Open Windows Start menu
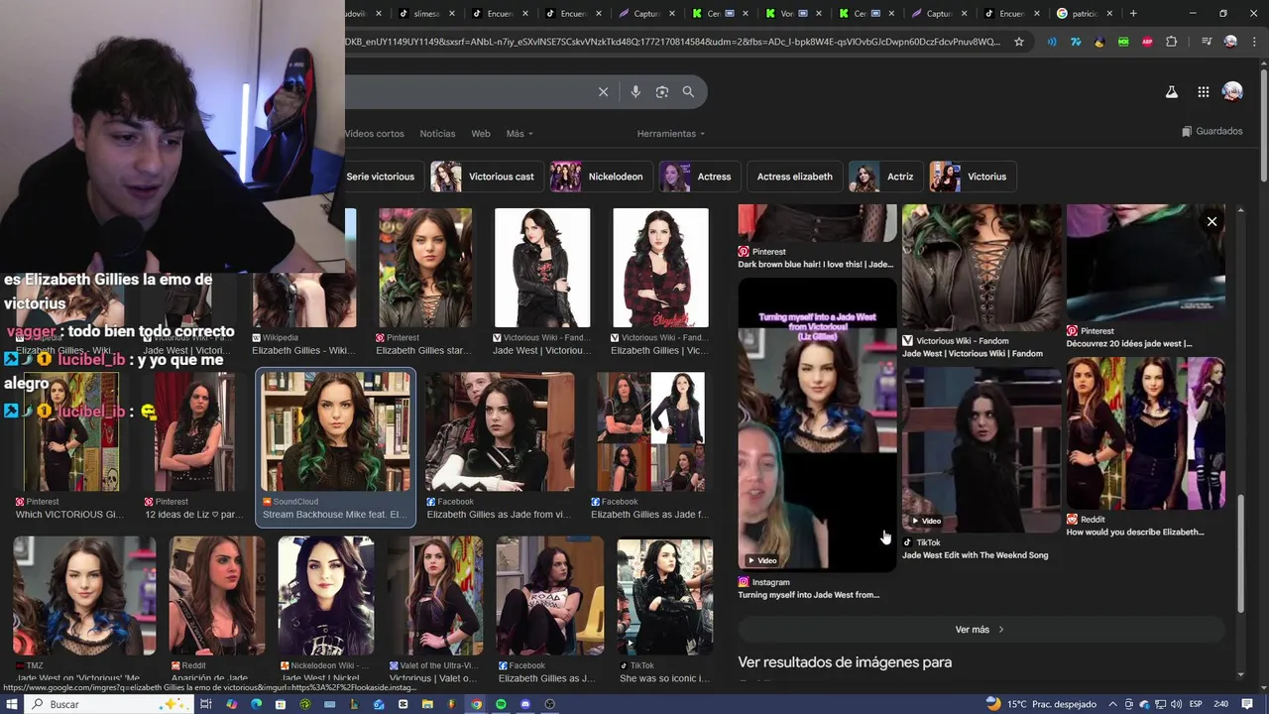Viewport: 1269px width, 714px height. (11, 704)
